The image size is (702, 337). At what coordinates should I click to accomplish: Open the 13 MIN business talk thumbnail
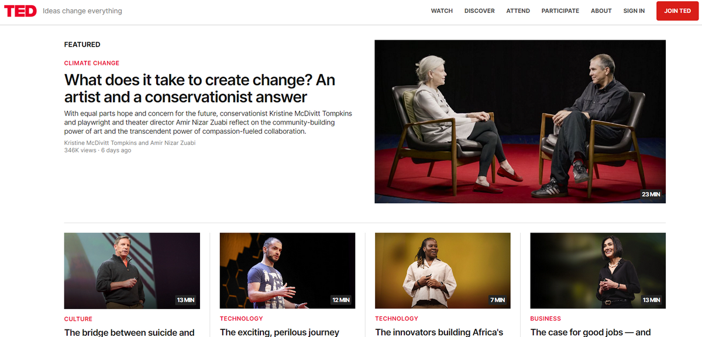pyautogui.click(x=598, y=270)
